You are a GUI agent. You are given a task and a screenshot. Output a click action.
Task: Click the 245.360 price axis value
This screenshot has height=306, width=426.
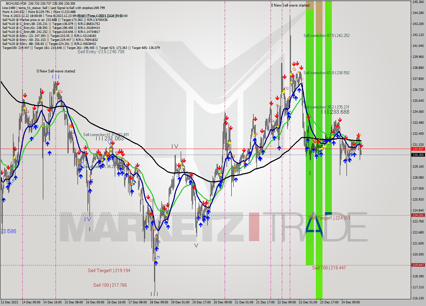418,2
